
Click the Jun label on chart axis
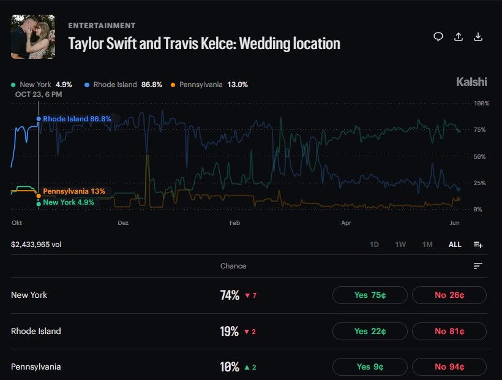(454, 222)
